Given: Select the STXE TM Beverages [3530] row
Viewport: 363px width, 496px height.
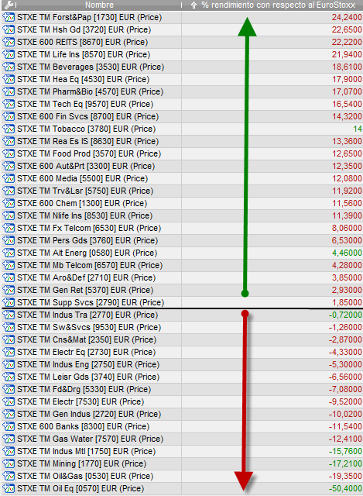Looking at the screenshot, I should tap(182, 67).
